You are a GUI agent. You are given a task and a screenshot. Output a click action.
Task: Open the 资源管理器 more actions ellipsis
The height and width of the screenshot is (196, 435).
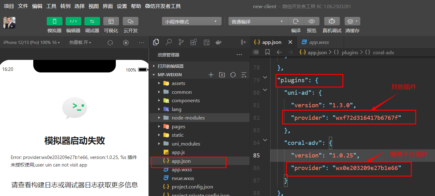tap(239, 55)
